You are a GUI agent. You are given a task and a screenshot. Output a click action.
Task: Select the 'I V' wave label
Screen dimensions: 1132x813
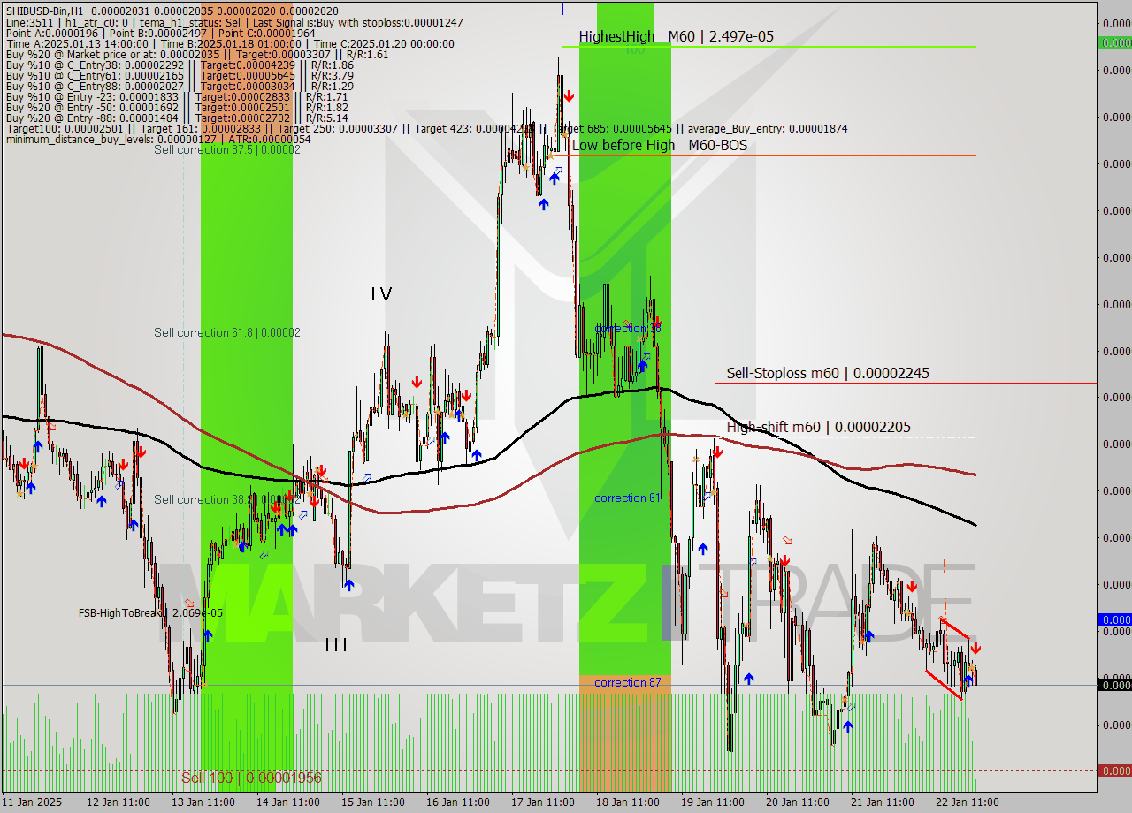(381, 294)
